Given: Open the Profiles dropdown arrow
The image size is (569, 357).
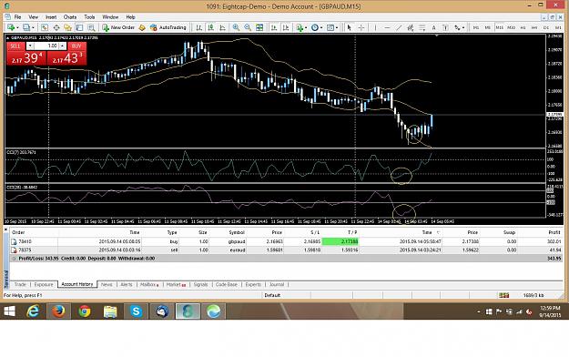Looking at the screenshot, I should (33, 28).
